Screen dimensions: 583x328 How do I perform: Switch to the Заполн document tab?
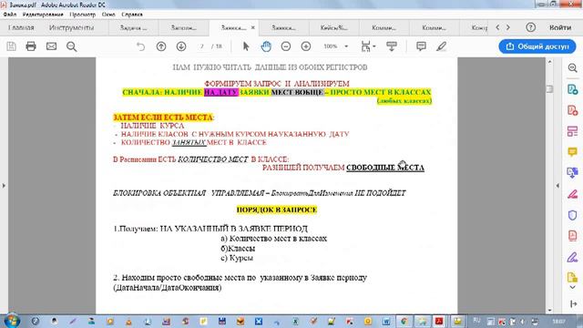[x=184, y=28]
